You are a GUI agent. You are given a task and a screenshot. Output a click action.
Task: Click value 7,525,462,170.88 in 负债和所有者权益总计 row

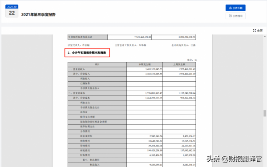[x=143, y=37]
